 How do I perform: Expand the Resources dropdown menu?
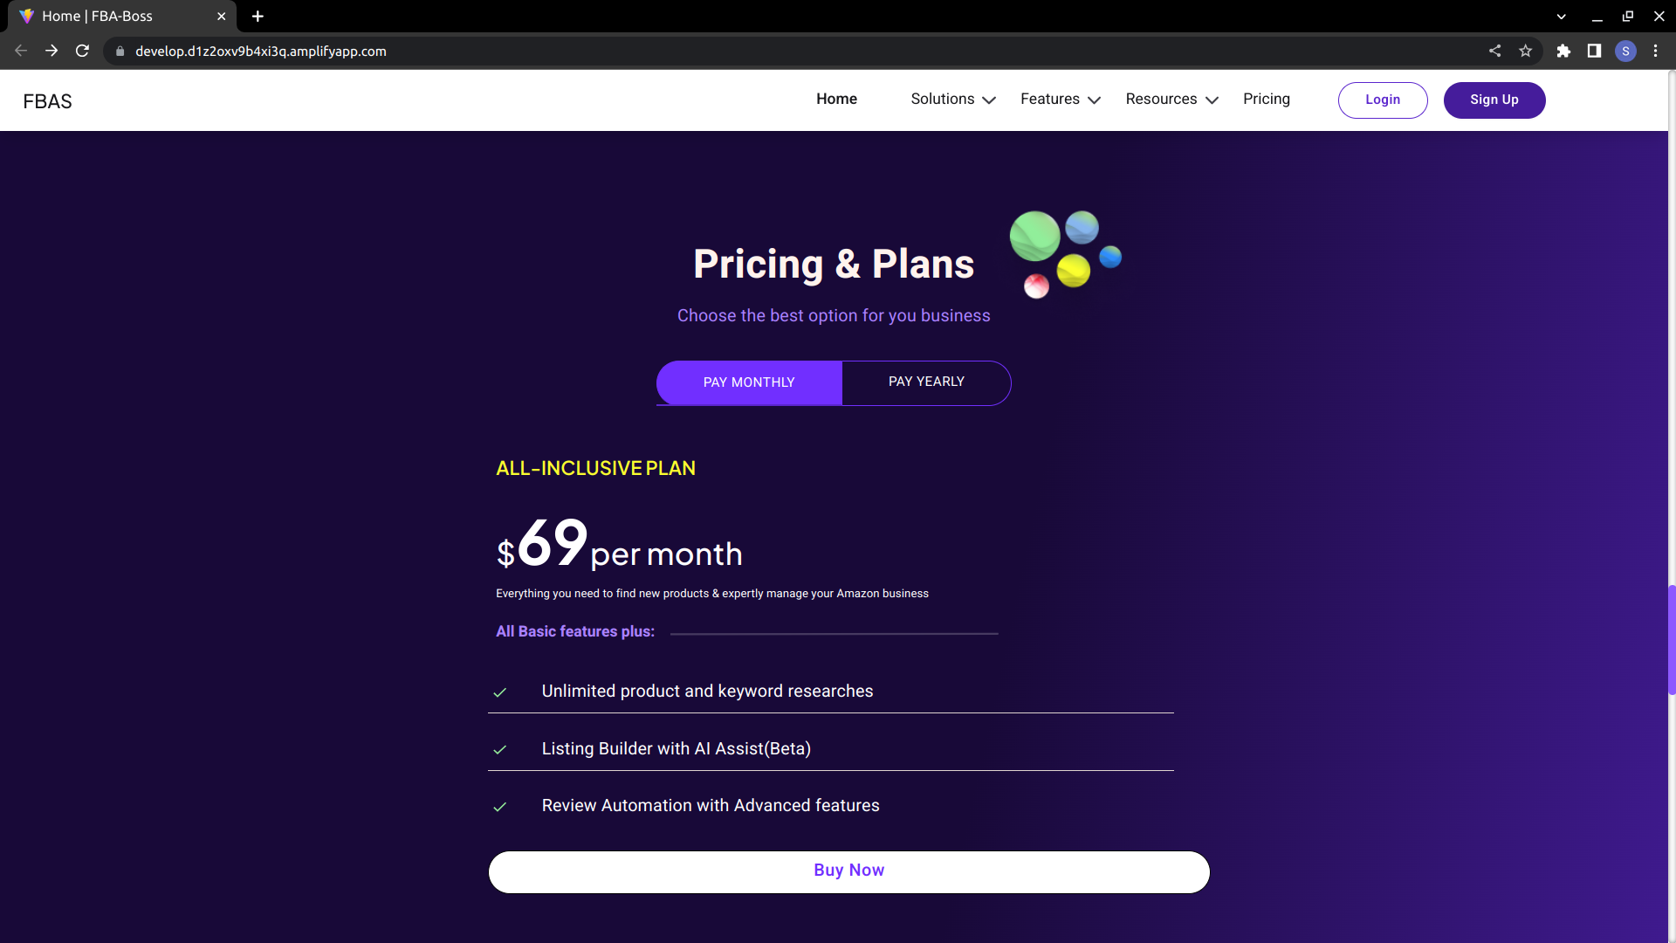pyautogui.click(x=1171, y=100)
